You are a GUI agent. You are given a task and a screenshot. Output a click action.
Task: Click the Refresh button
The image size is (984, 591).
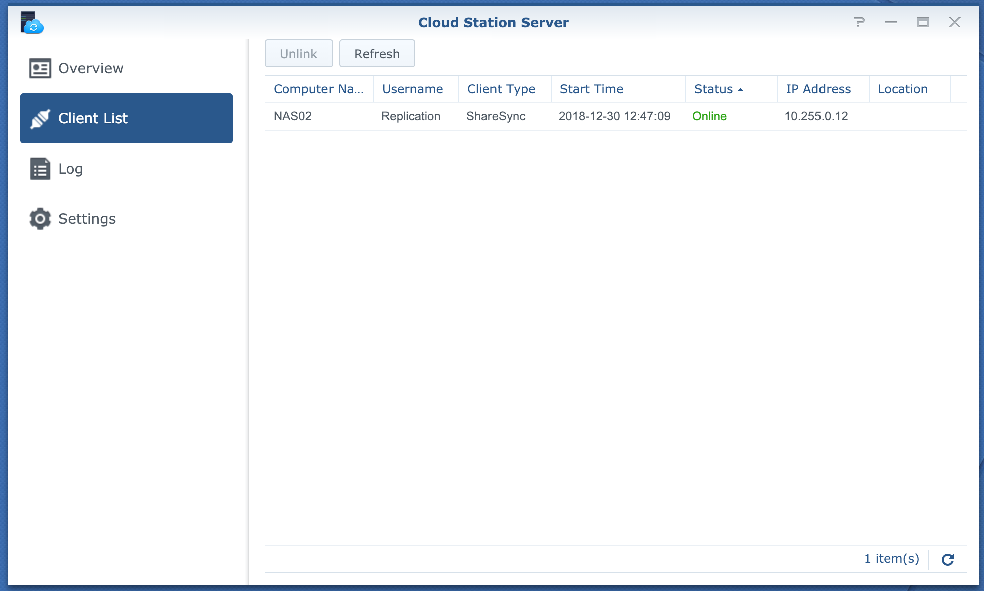[x=377, y=53]
